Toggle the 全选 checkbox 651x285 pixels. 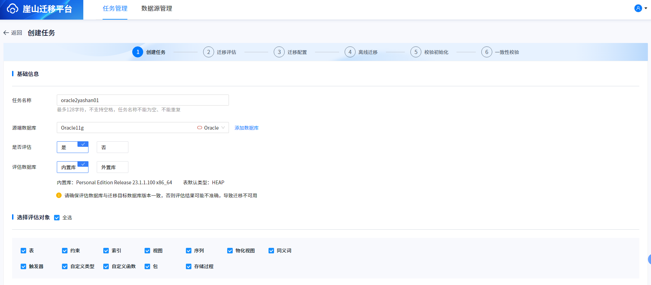pyautogui.click(x=57, y=218)
